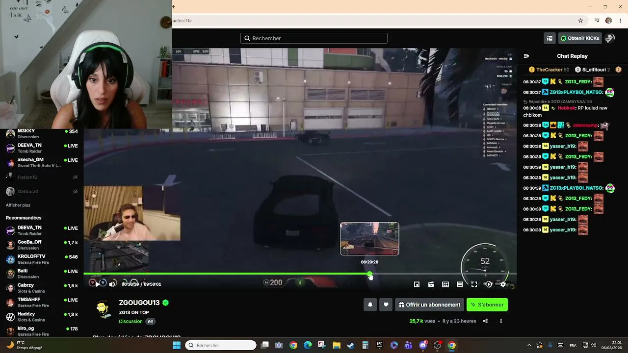The width and height of the screenshot is (628, 353).
Task: Open mini player mode
Action: tap(417, 284)
